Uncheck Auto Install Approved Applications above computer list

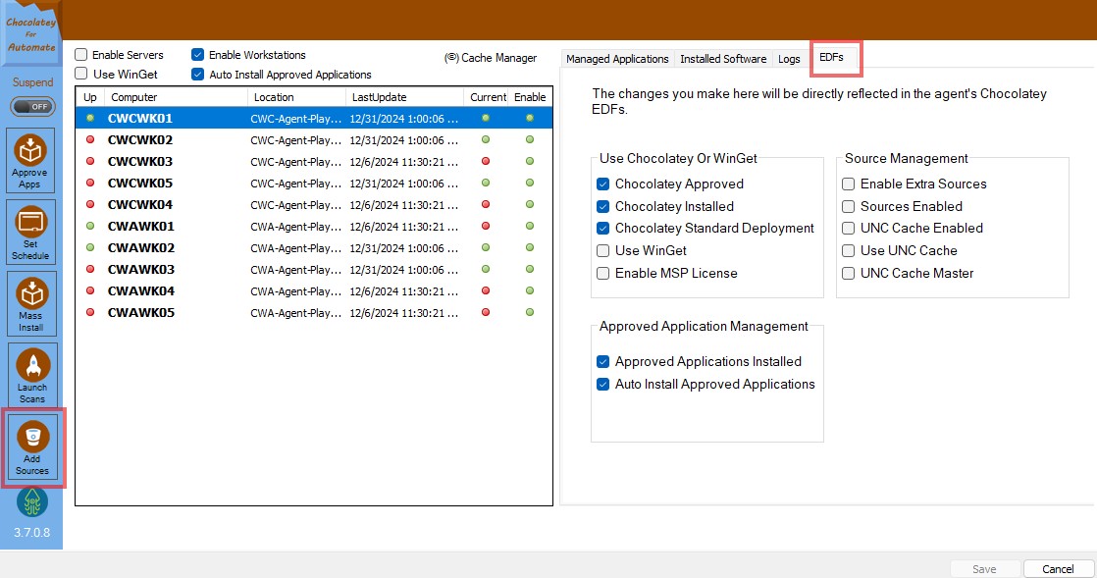click(197, 75)
